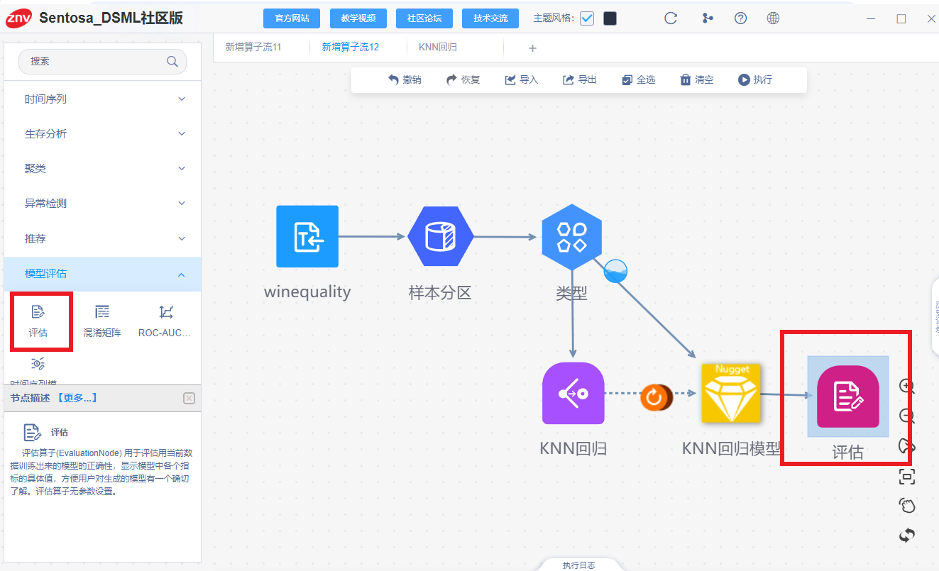Select the 类型 hexagon node
This screenshot has width=939, height=571.
click(x=572, y=236)
